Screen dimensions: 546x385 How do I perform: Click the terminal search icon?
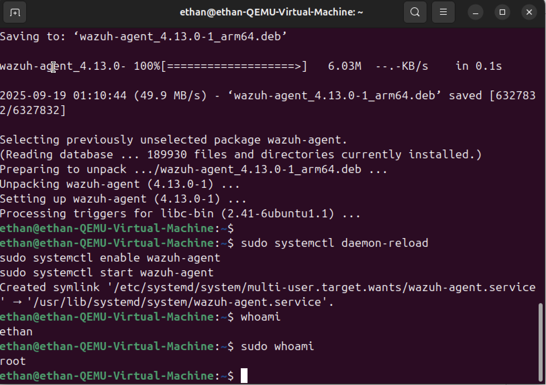point(415,12)
